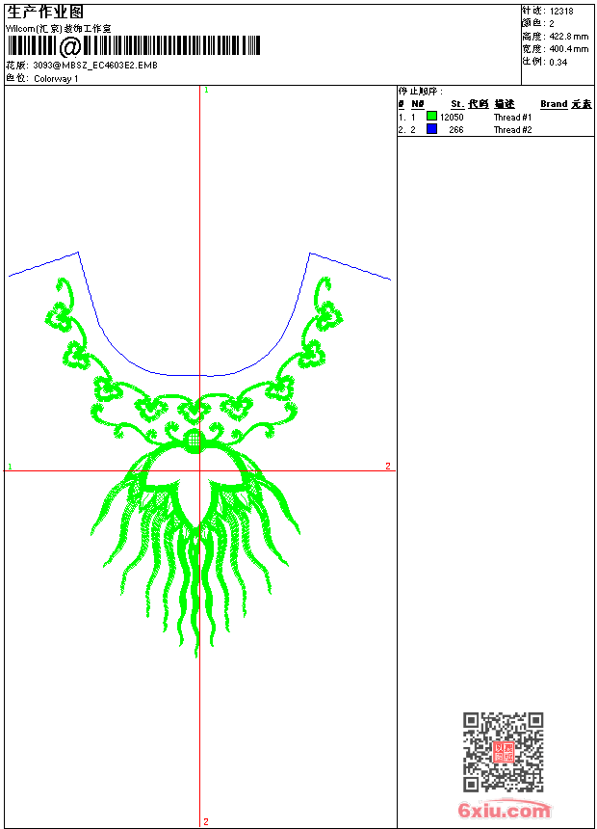The height and width of the screenshot is (829, 597).
Task: Click the 'Brand' column header
Action: (x=554, y=104)
